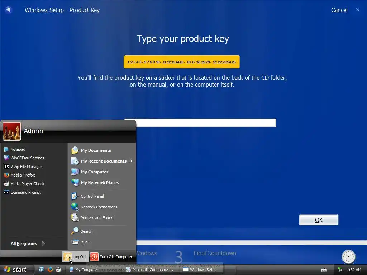Click the My Network Places icon
Screen dimensions: 367x275
click(75, 182)
